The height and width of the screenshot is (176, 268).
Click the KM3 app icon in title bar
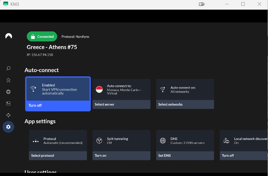pos(6,4)
